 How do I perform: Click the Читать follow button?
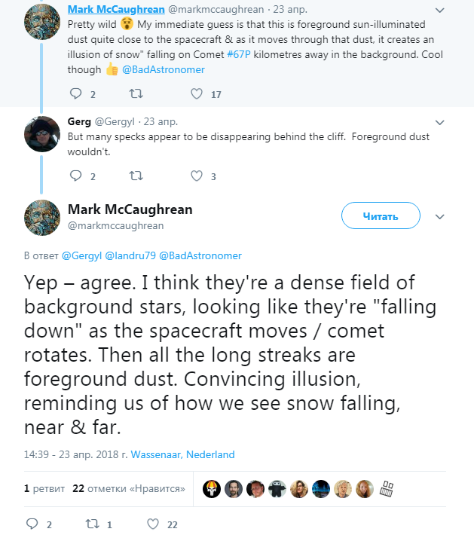(381, 216)
